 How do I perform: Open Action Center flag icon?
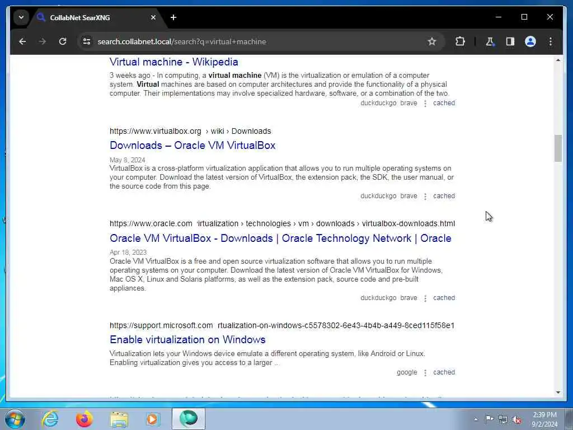point(489,419)
